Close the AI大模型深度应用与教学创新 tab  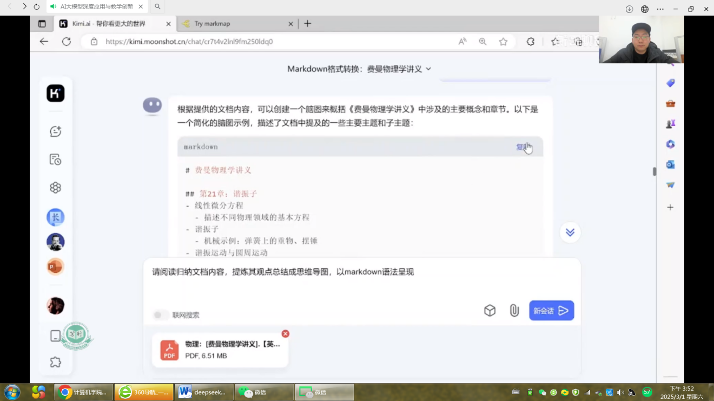point(141,6)
